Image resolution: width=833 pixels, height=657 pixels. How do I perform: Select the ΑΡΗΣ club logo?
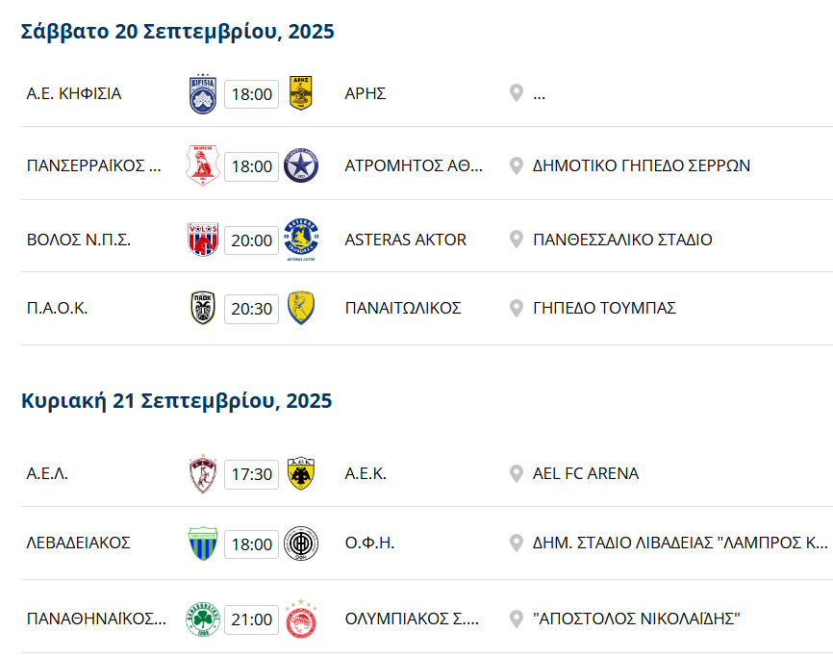300,92
